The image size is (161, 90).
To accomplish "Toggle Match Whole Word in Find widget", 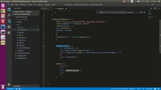I will click(122, 12).
